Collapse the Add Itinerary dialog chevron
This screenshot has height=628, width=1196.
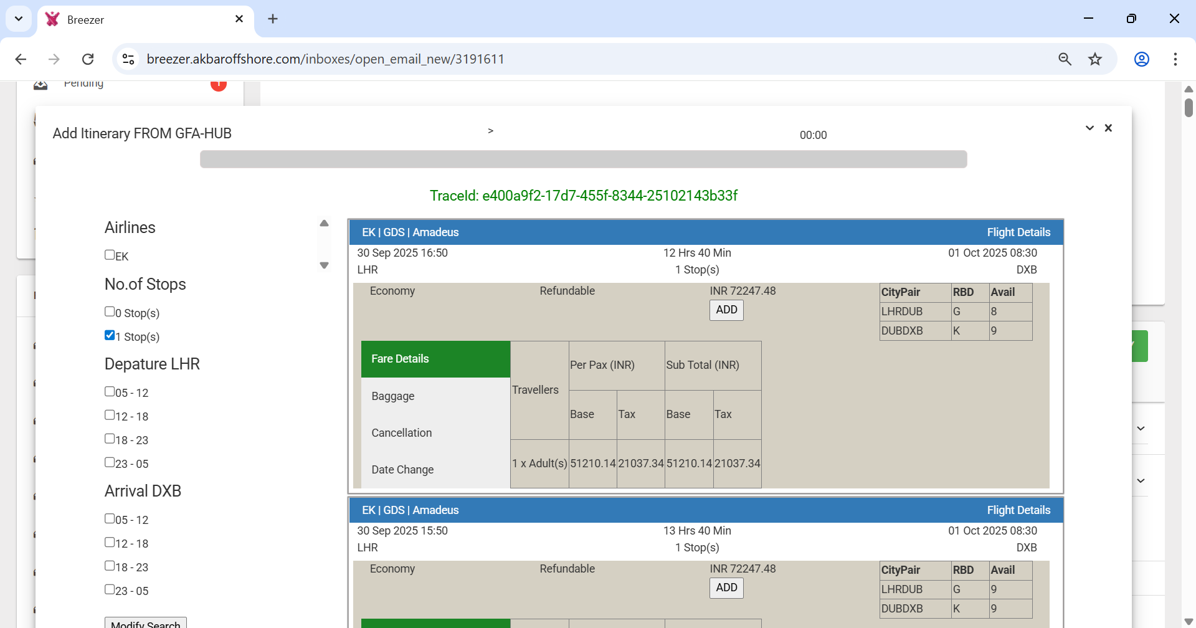coord(1089,128)
